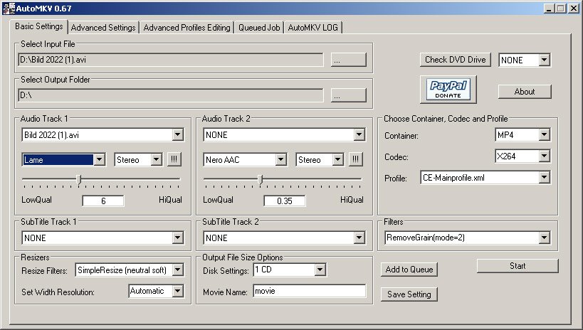Go to the Queued Job tab

pos(259,28)
